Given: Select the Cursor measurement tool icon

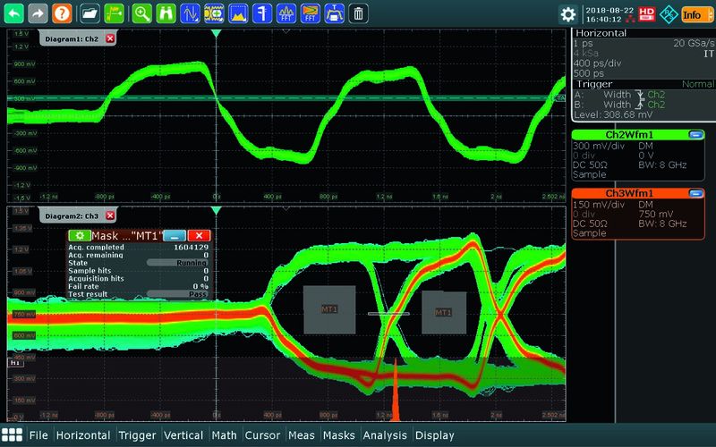Looking at the screenshot, I should [190, 13].
